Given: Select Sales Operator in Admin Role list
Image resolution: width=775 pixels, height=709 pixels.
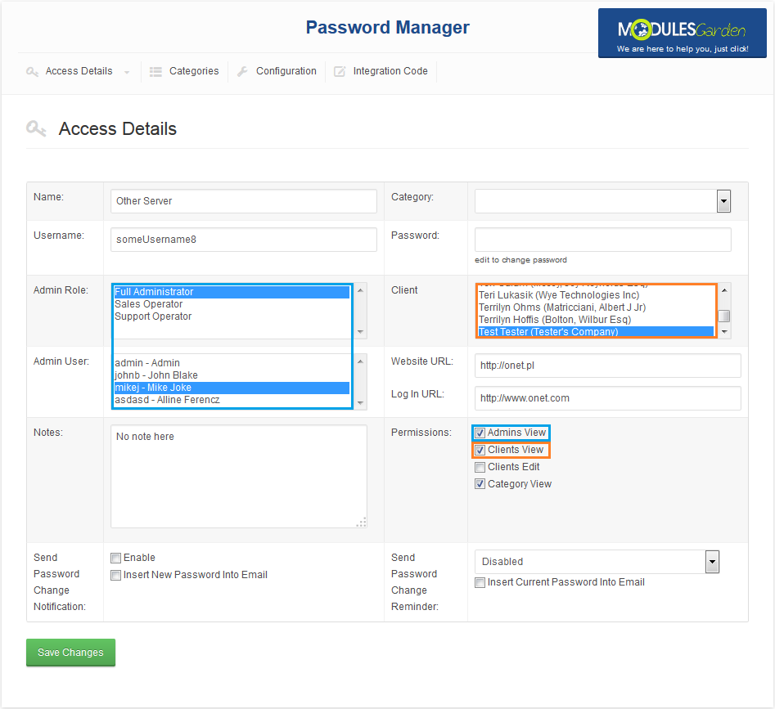Looking at the screenshot, I should 148,304.
